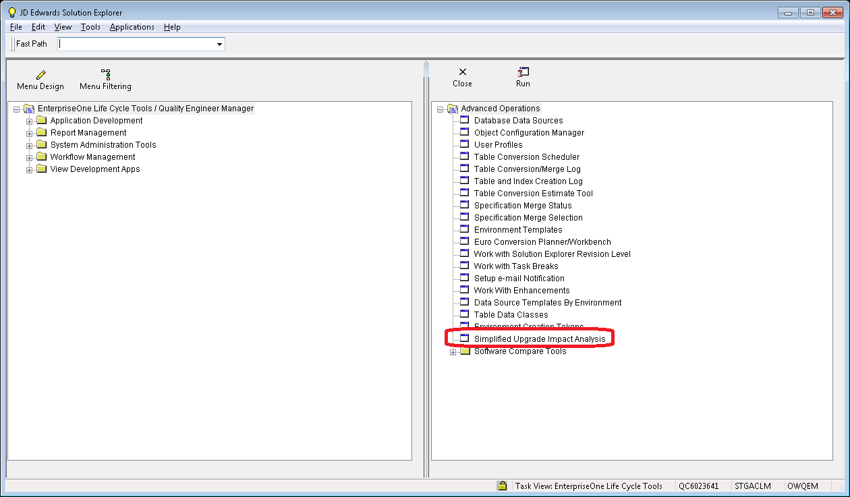Click the STGACLM status bar entry
This screenshot has height=497, width=850.
[x=753, y=486]
